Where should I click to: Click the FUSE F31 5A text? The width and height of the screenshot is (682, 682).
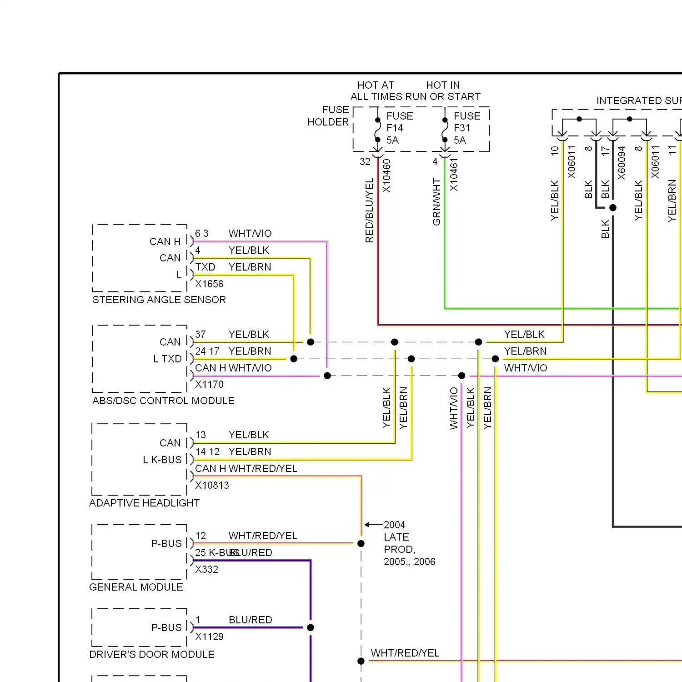(467, 128)
